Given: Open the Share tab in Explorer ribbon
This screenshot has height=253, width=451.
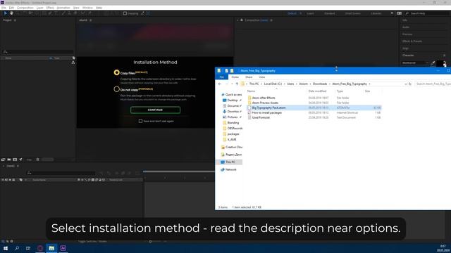Looking at the screenshot, I should pyautogui.click(x=249, y=77).
